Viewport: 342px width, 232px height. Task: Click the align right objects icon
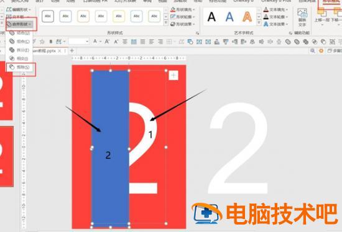pyautogui.click(x=234, y=42)
